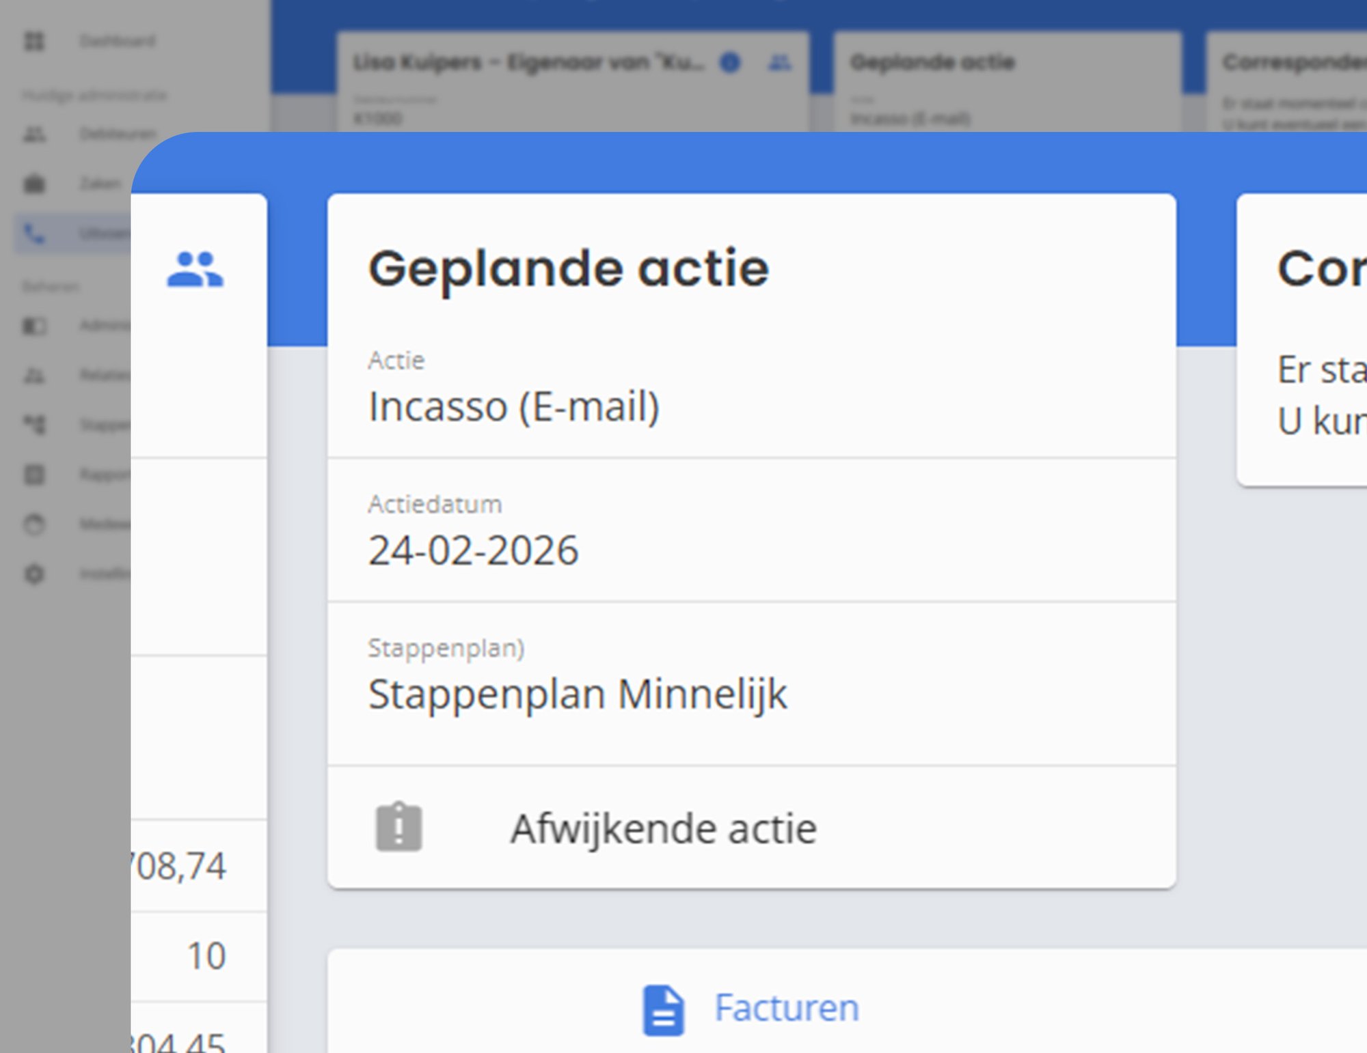Select the Debiteuren people icon
The width and height of the screenshot is (1367, 1053).
coord(35,135)
